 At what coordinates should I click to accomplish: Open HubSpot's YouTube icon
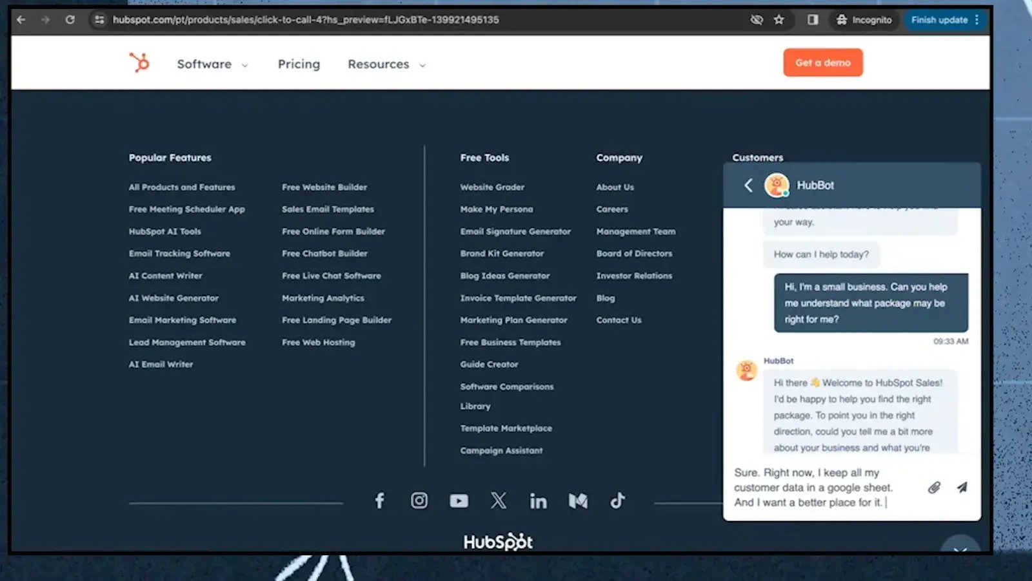[459, 500]
